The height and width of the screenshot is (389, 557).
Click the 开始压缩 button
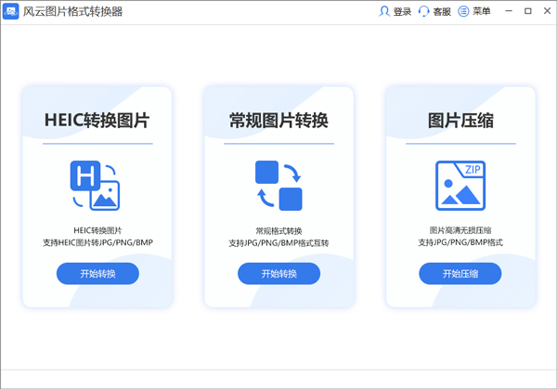pyautogui.click(x=460, y=274)
